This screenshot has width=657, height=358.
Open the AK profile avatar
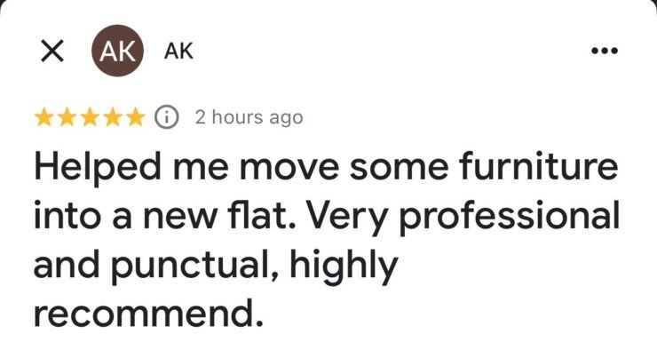116,52
